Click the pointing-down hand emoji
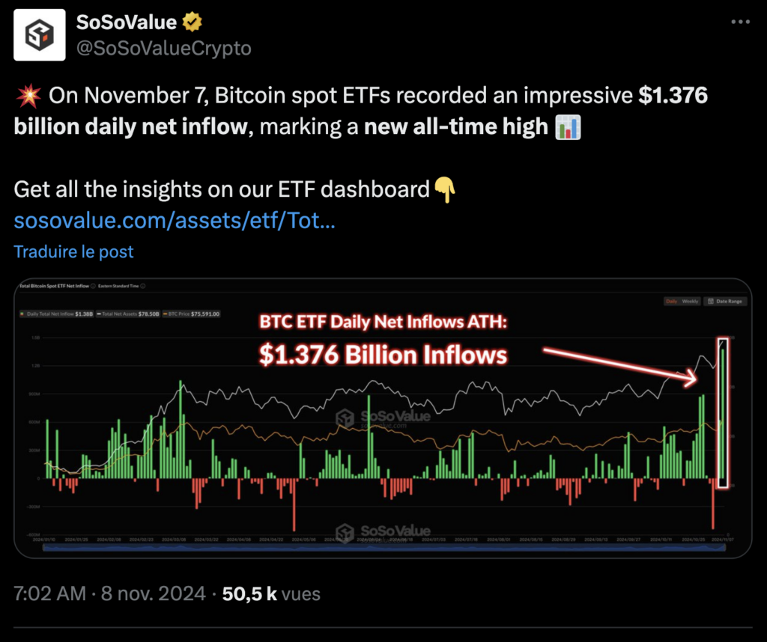767x642 pixels. (446, 191)
